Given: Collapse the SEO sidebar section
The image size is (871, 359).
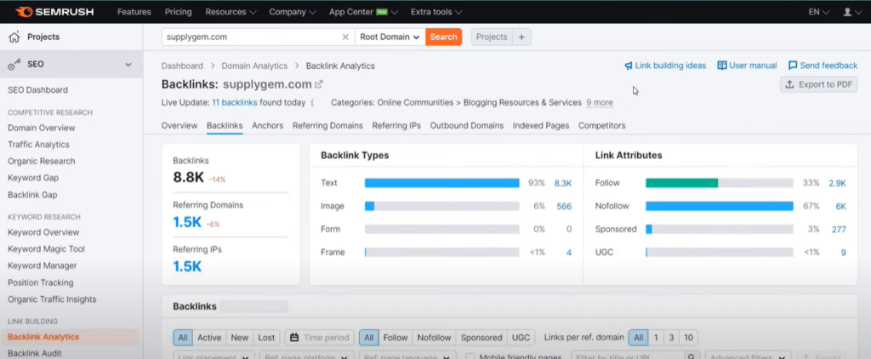Looking at the screenshot, I should point(128,65).
